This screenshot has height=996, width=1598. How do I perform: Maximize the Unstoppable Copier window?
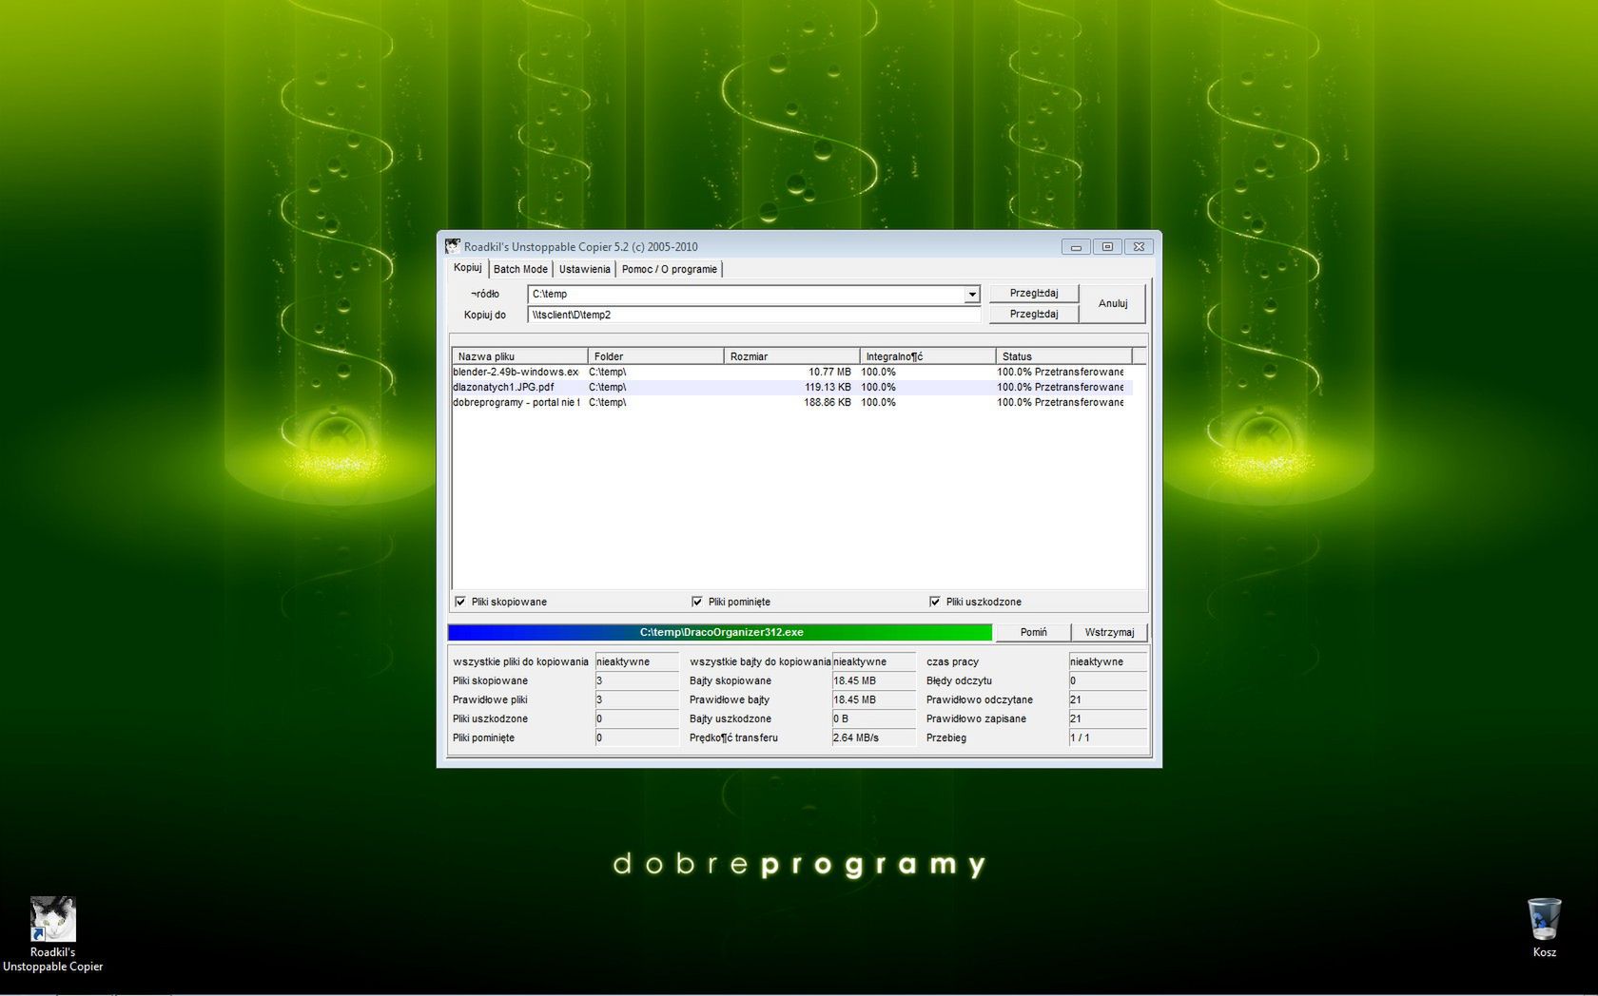click(x=1107, y=246)
